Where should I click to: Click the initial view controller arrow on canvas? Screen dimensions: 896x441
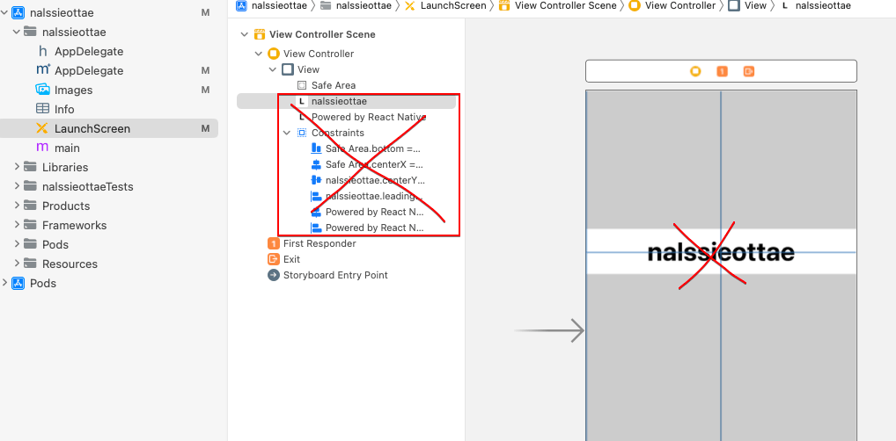click(x=549, y=331)
